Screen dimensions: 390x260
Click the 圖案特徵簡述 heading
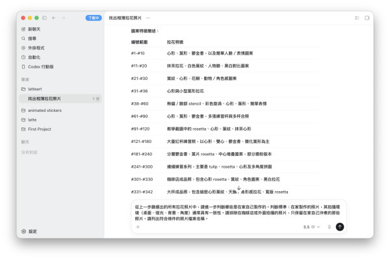click(145, 31)
